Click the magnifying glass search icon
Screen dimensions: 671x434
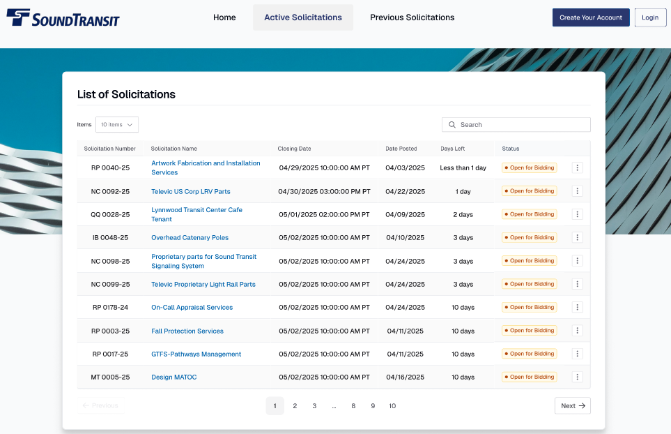point(454,124)
